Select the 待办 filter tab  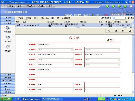tap(53, 18)
